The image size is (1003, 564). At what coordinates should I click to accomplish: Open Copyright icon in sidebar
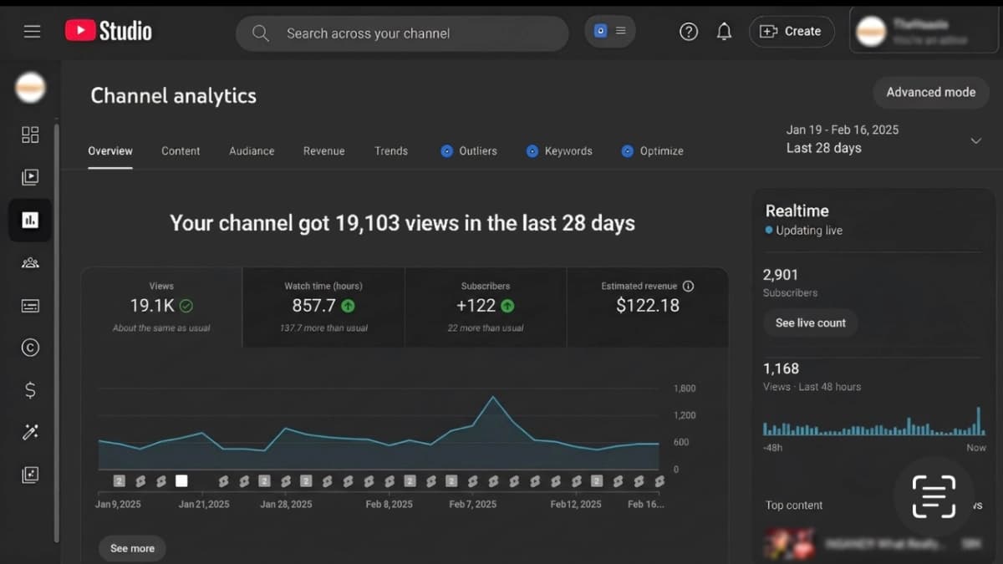pyautogui.click(x=30, y=348)
